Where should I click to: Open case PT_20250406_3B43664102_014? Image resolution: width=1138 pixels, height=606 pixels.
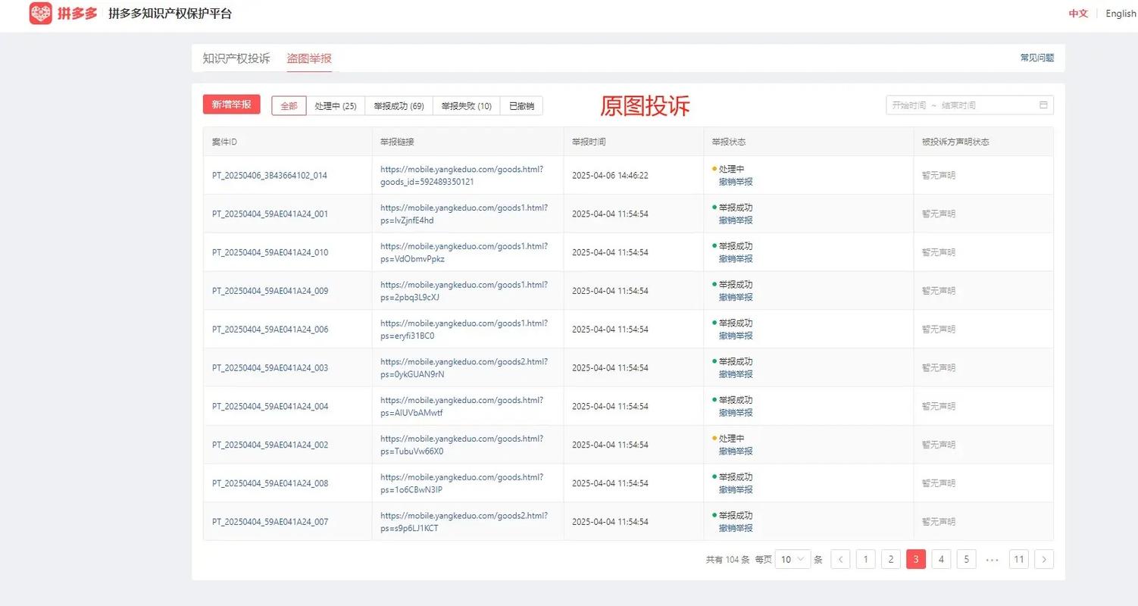click(270, 176)
